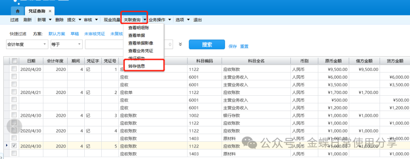Select 转存信息 from the dropdown menu

coord(137,66)
